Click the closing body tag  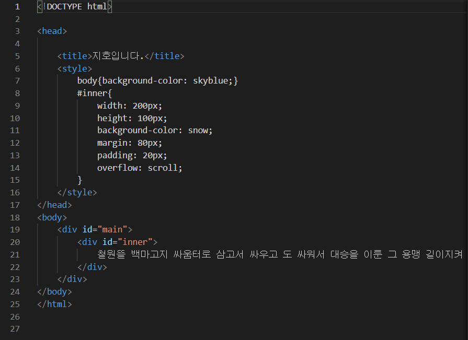(x=54, y=292)
